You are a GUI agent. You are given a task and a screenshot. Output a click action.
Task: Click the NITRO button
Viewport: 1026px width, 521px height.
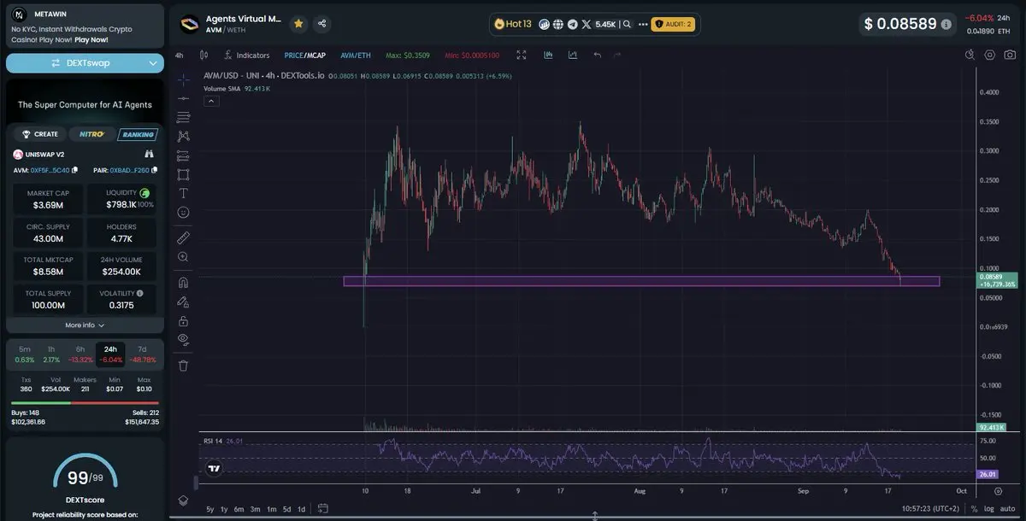tap(91, 134)
